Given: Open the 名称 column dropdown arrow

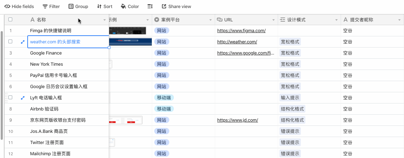Looking at the screenshot, I should click(105, 20).
